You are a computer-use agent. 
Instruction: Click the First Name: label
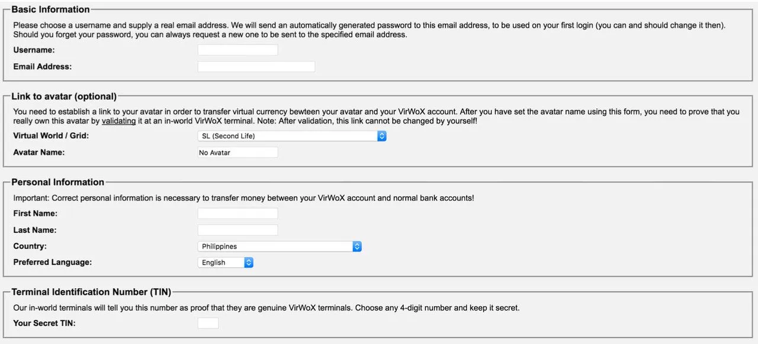(x=35, y=213)
